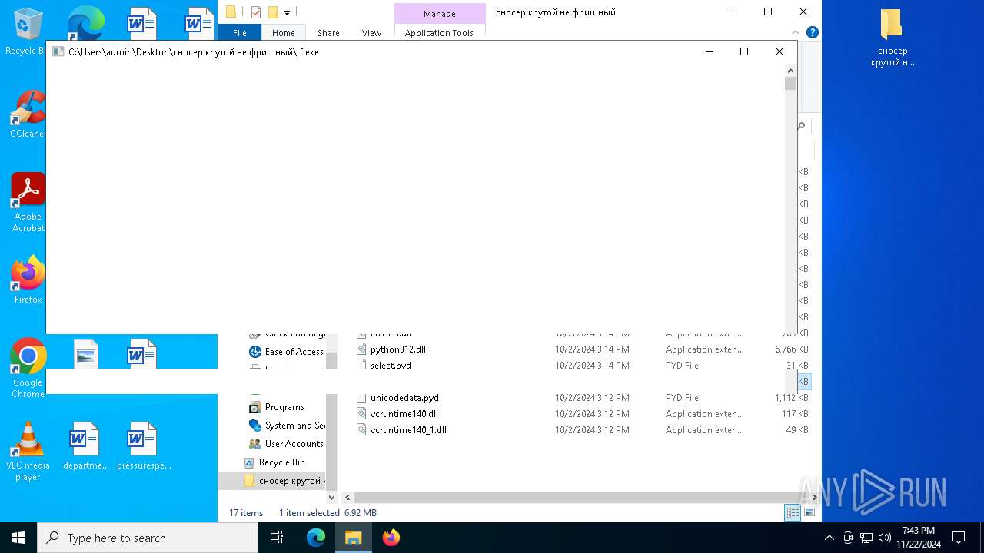
Task: Click the console window's title bar icon
Action: click(x=58, y=51)
